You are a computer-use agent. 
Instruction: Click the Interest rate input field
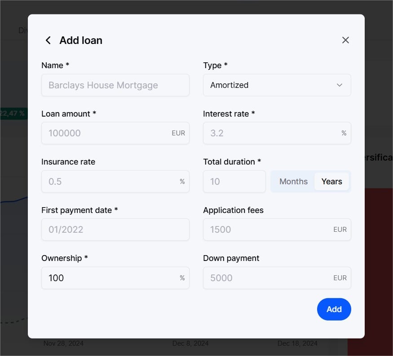(277, 133)
